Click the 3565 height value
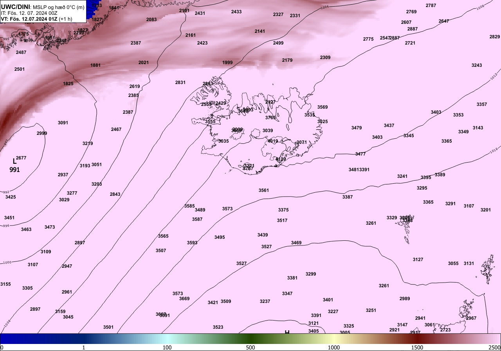This screenshot has width=501, height=351. coord(163,236)
